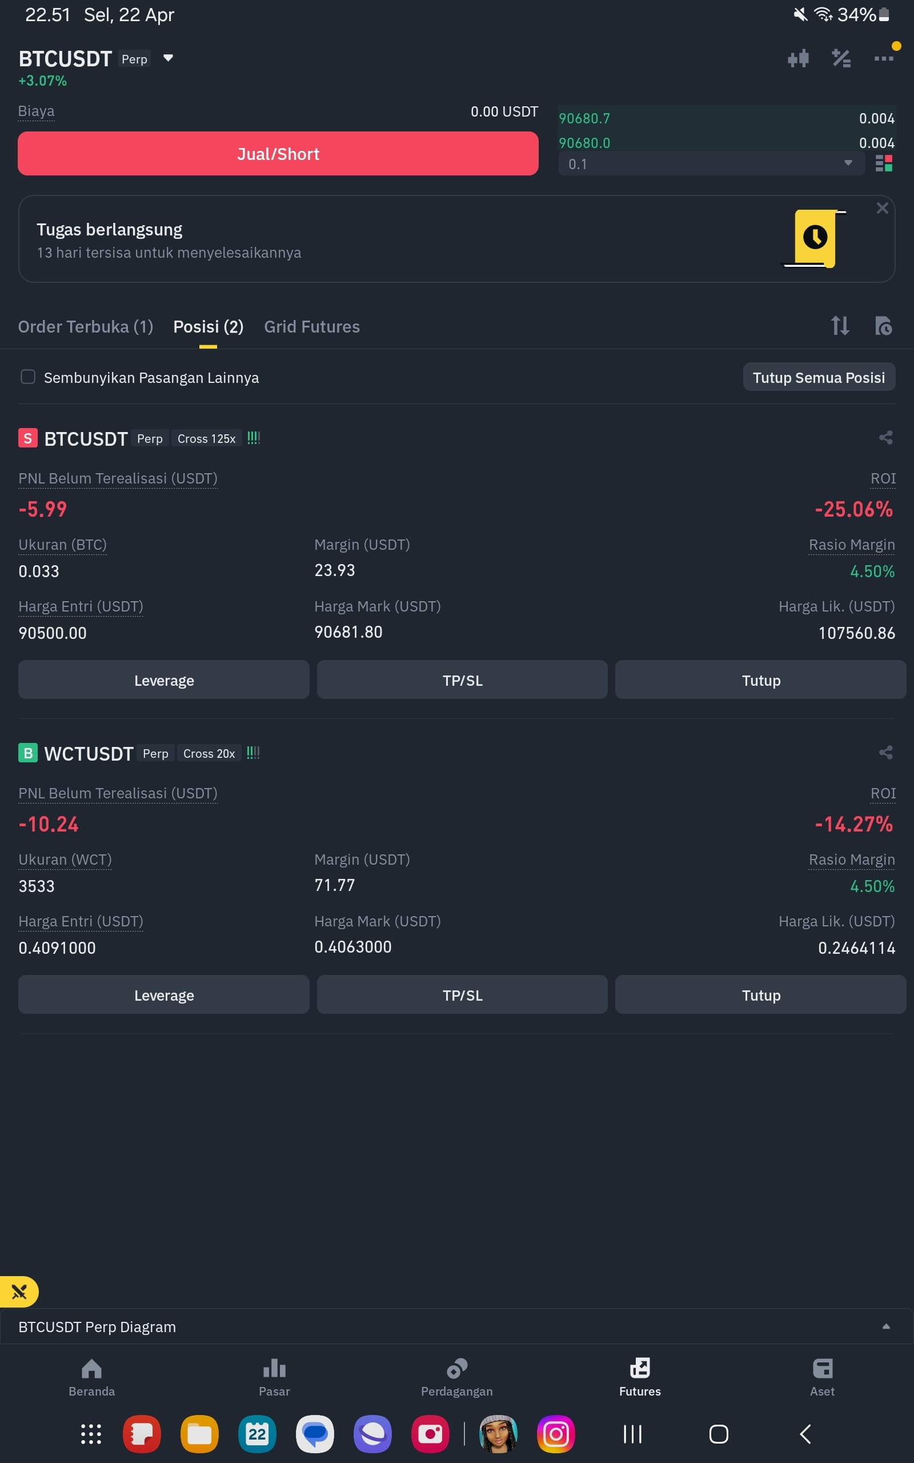Tap the PNL Belum Terealisasi label for BTCUSDT
Screen dimensions: 914x1463
click(118, 478)
